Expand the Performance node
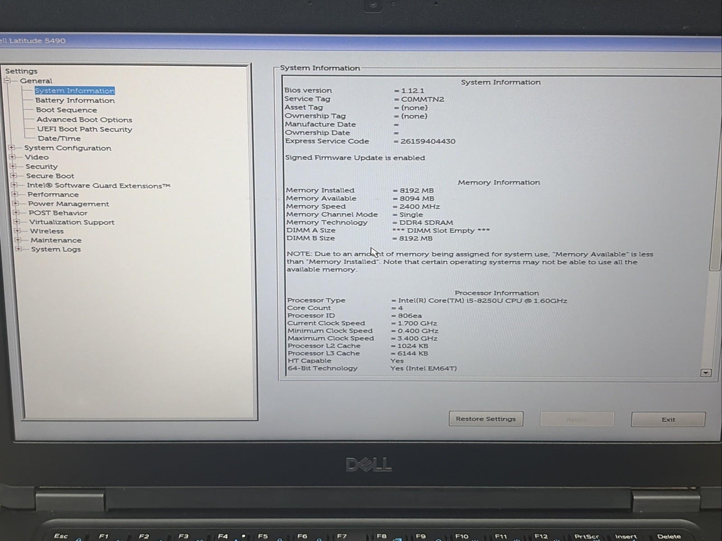The height and width of the screenshot is (541, 722). click(15, 194)
